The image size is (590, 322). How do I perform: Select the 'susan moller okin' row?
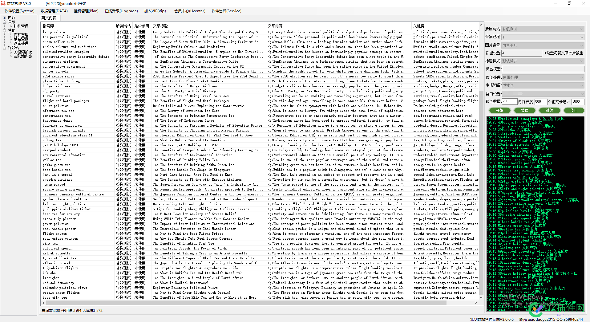pyautogui.click(x=260, y=42)
